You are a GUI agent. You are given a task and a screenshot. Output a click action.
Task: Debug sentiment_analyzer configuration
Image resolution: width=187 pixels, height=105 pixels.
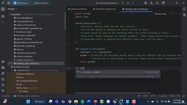[128, 3]
